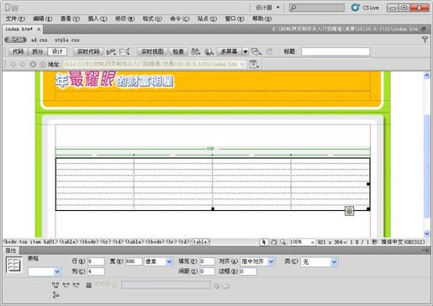The height and width of the screenshot is (306, 433).
Task: Open the 插入 menu
Action: point(98,18)
